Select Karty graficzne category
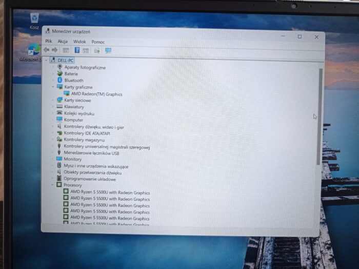359x269 pixels. click(x=78, y=87)
